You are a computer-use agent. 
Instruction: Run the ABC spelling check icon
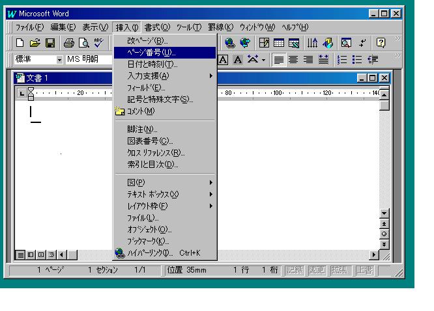98,42
